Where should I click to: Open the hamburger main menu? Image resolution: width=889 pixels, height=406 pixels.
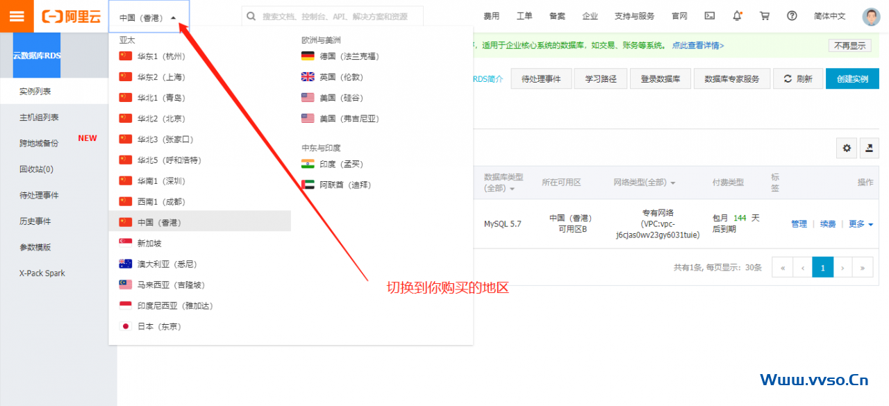16,16
